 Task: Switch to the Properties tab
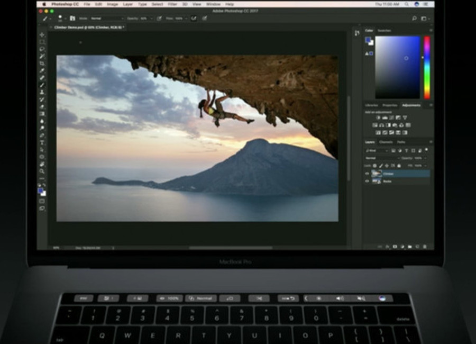(390, 105)
